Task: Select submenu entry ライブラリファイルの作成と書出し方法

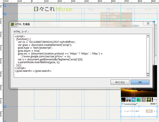Action: [x=116, y=20]
